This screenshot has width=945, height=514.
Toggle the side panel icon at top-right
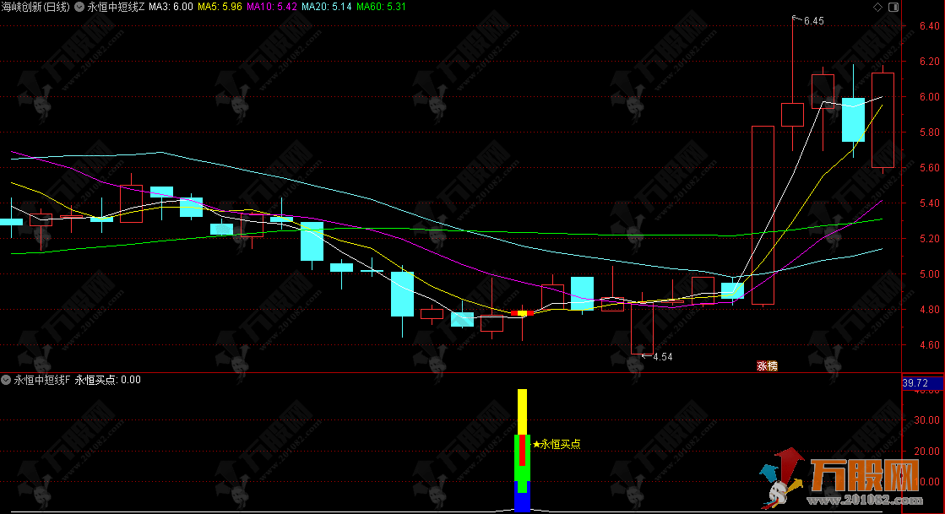coord(893,8)
